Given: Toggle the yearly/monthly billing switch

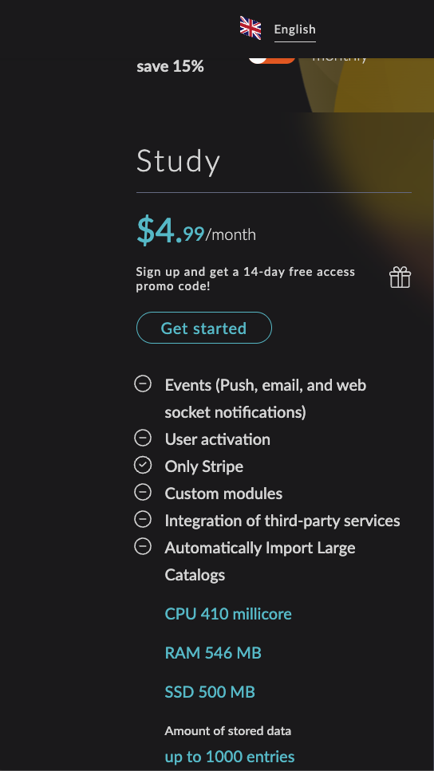Looking at the screenshot, I should (272, 61).
